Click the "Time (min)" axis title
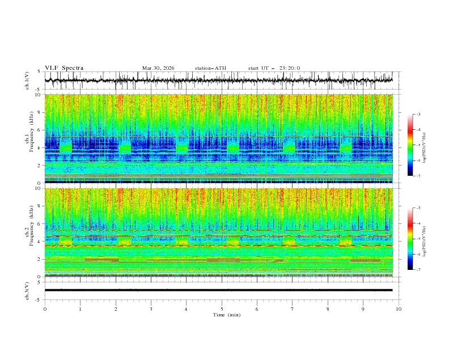Screen dimensions: 449x347 pyautogui.click(x=227, y=315)
